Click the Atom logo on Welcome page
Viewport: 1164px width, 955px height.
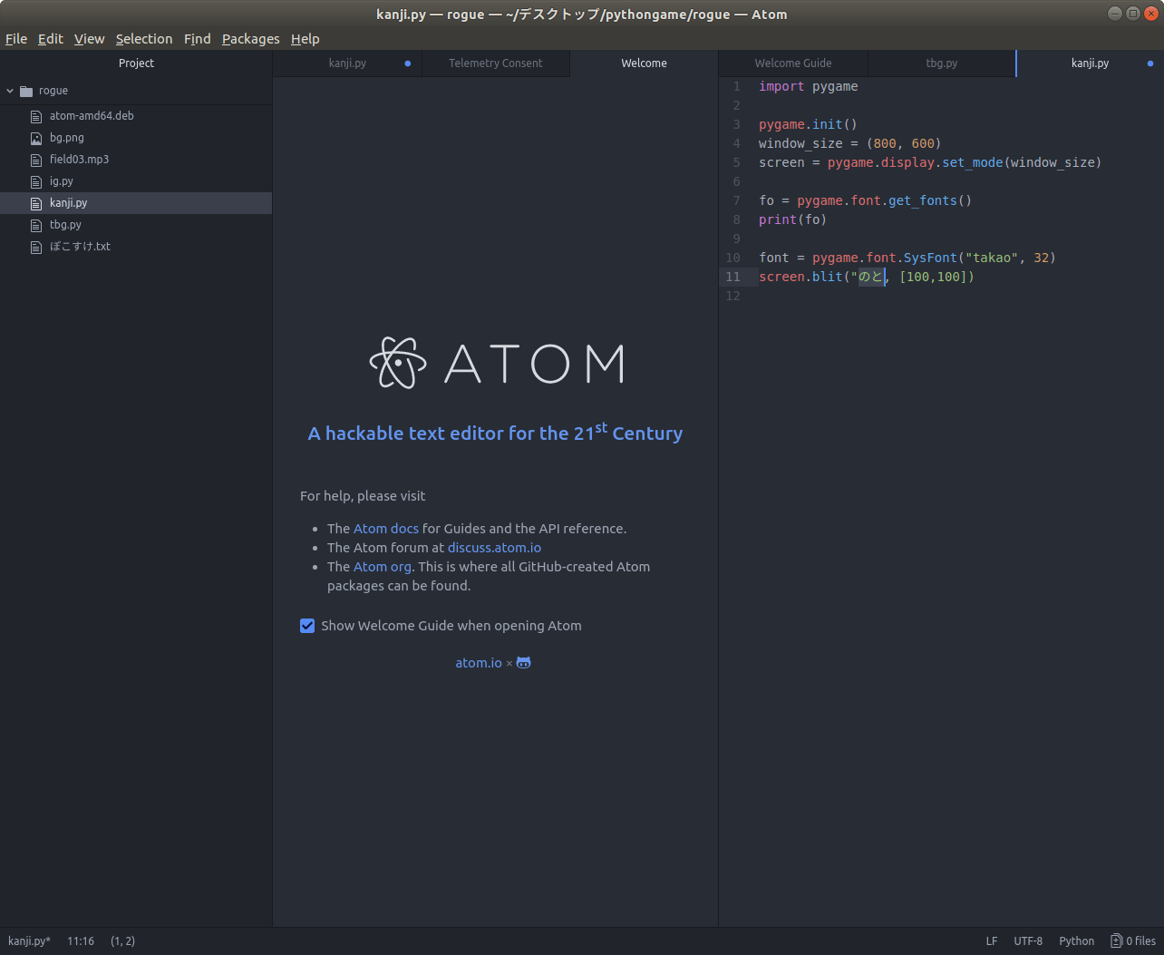[496, 363]
